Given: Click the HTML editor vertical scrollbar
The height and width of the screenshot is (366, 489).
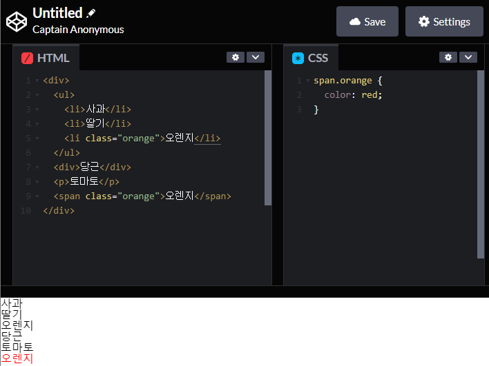Looking at the screenshot, I should (x=268, y=138).
